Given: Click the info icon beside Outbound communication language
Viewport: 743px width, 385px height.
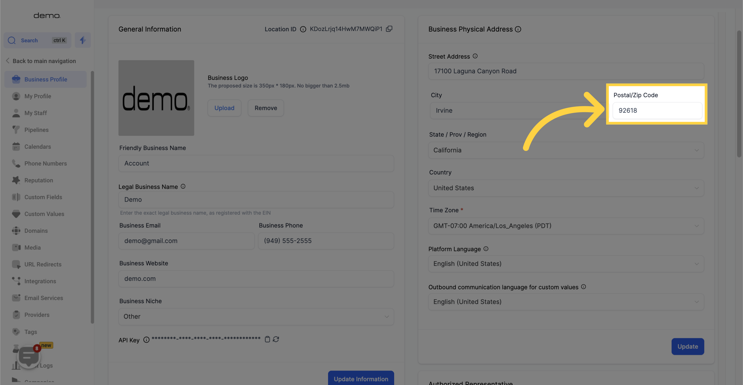Looking at the screenshot, I should [x=583, y=286].
